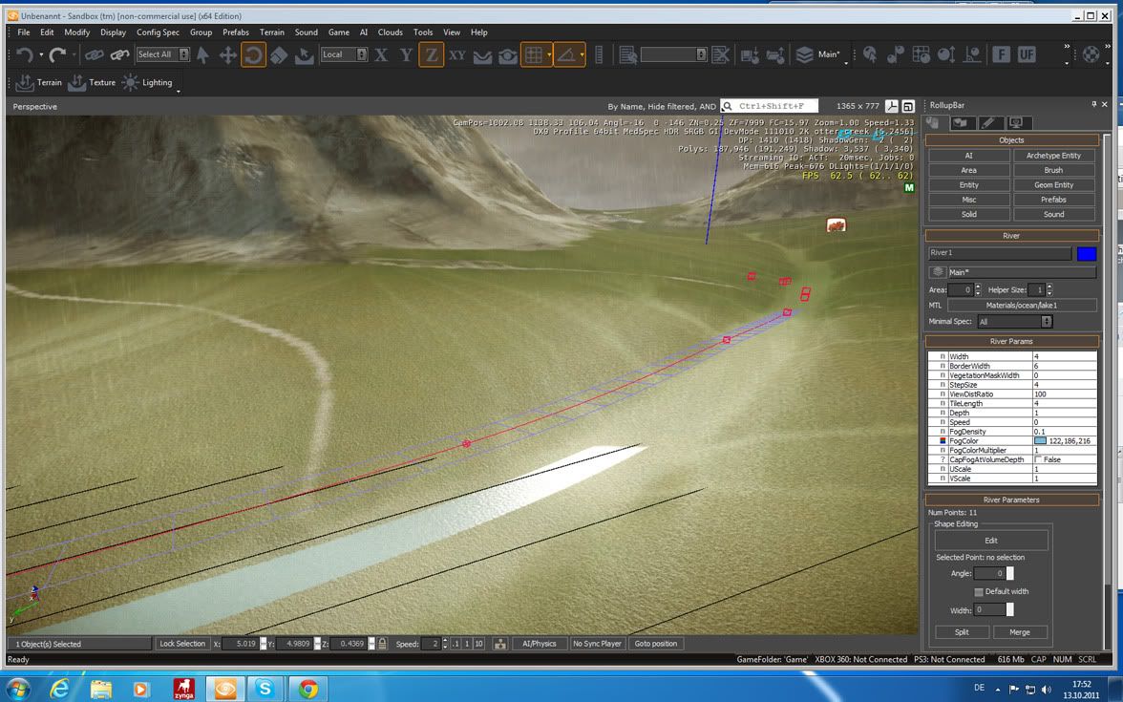Toggle the lock icon next to Z coordinate
The image size is (1123, 702).
pos(382,644)
